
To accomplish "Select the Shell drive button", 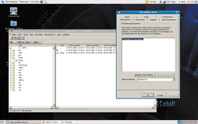I will [21, 42].
